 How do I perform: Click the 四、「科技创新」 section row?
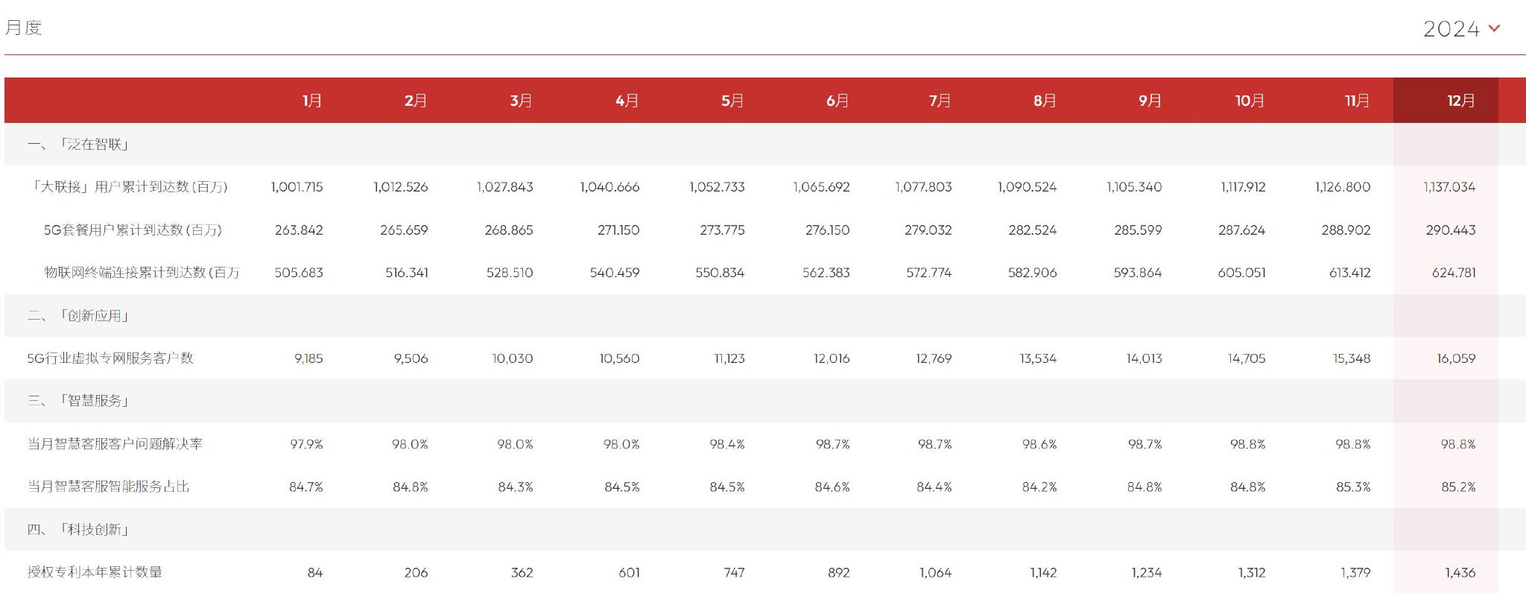coord(765,530)
